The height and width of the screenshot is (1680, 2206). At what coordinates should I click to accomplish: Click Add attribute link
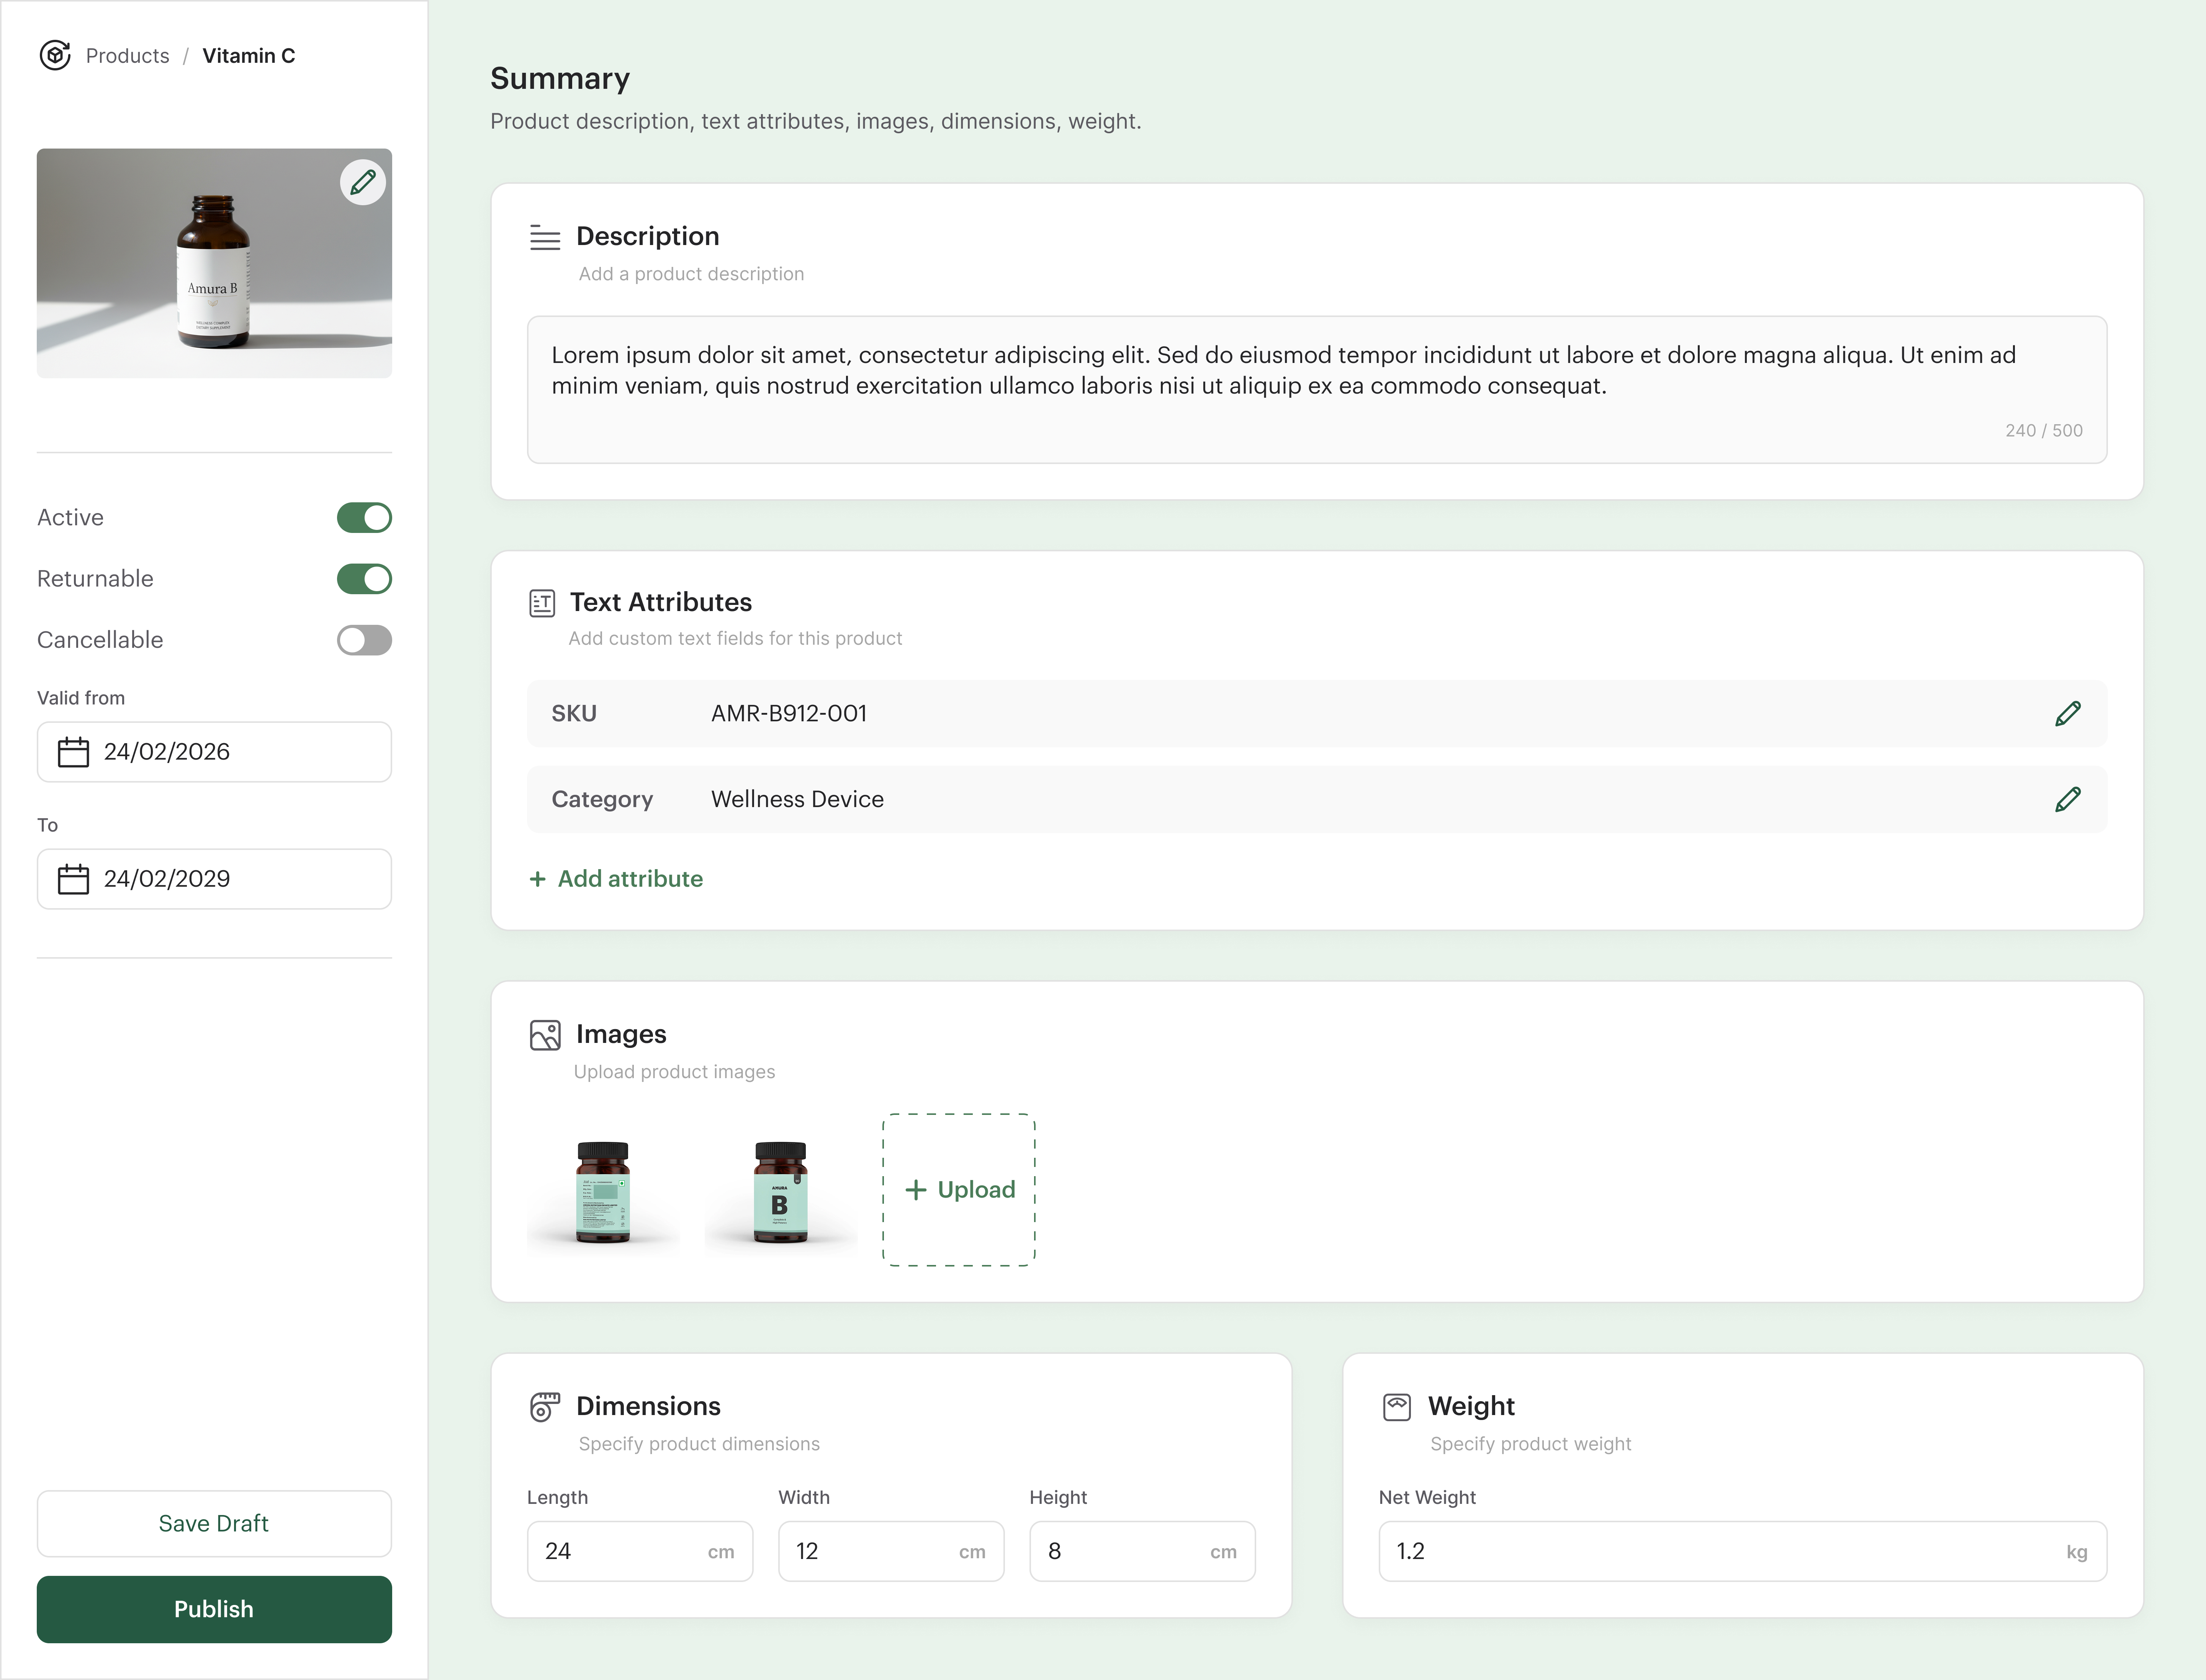(616, 879)
